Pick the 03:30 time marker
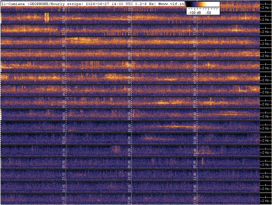 [x=129, y=128]
